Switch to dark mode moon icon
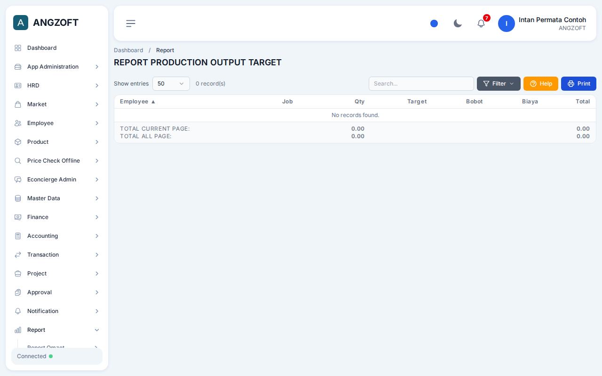This screenshot has width=602, height=376. (x=458, y=23)
